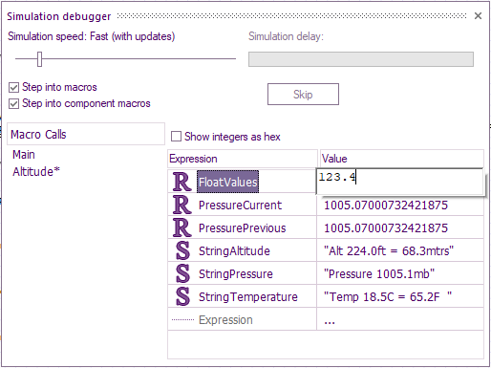Click value "Temp 18.5C = 65.2F"
Viewport: 491px width, 368px height.
pos(388,297)
